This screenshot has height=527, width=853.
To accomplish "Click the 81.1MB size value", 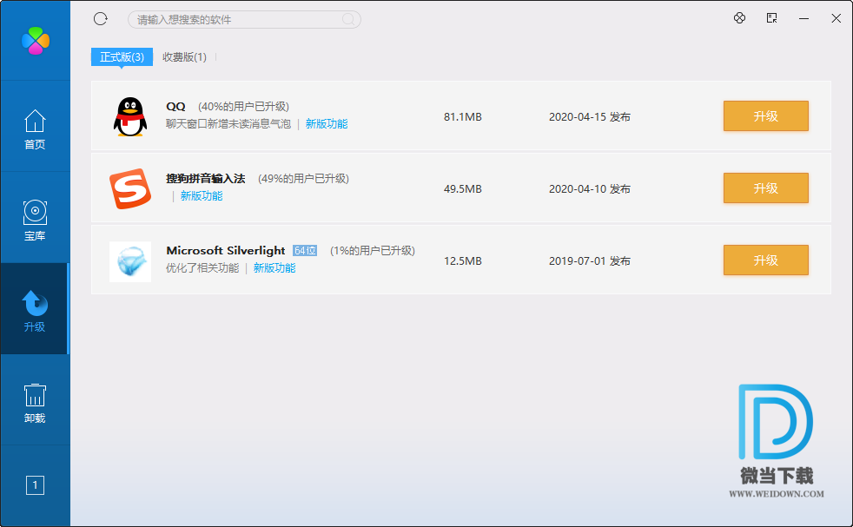I will click(463, 117).
